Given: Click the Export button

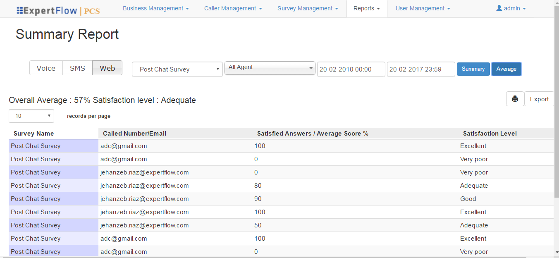Looking at the screenshot, I should [539, 99].
